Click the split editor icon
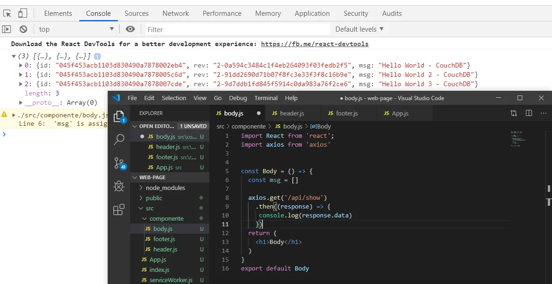Viewport: 552px width, 284px height. tap(529, 113)
